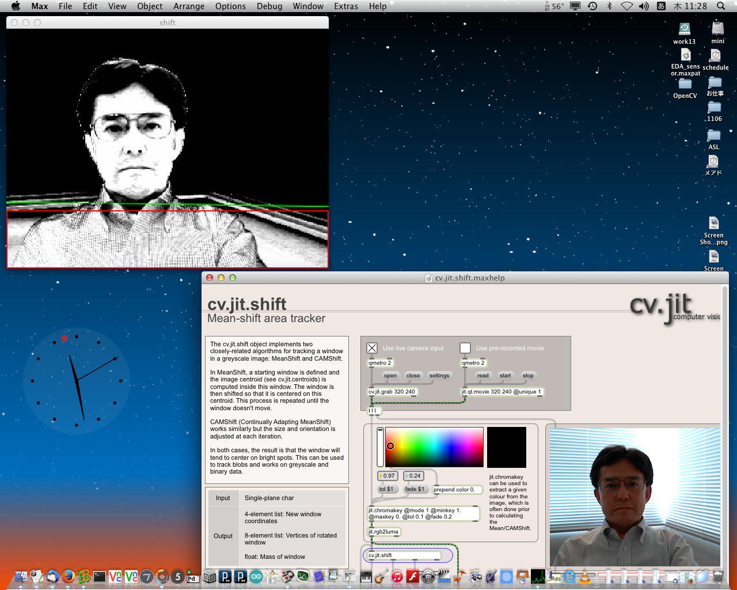The width and height of the screenshot is (737, 590).
Task: Click the Spotlight search magnifier
Action: (721, 6)
